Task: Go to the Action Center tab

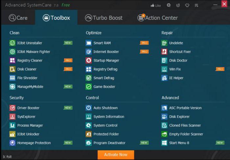Action: 158,18
